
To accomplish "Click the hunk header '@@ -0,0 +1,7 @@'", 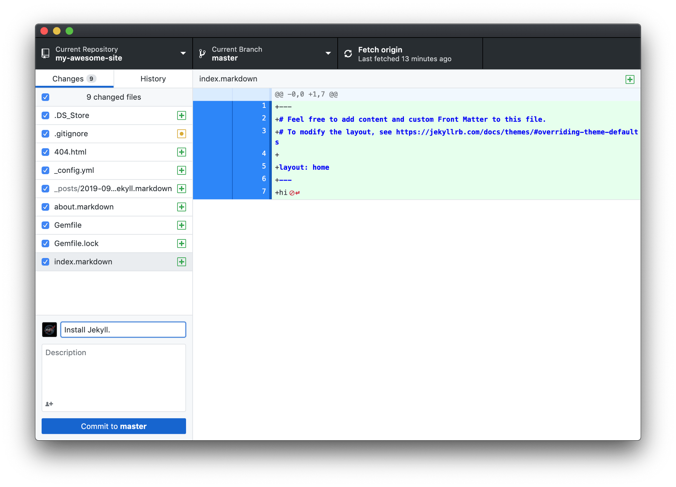I will [306, 94].
